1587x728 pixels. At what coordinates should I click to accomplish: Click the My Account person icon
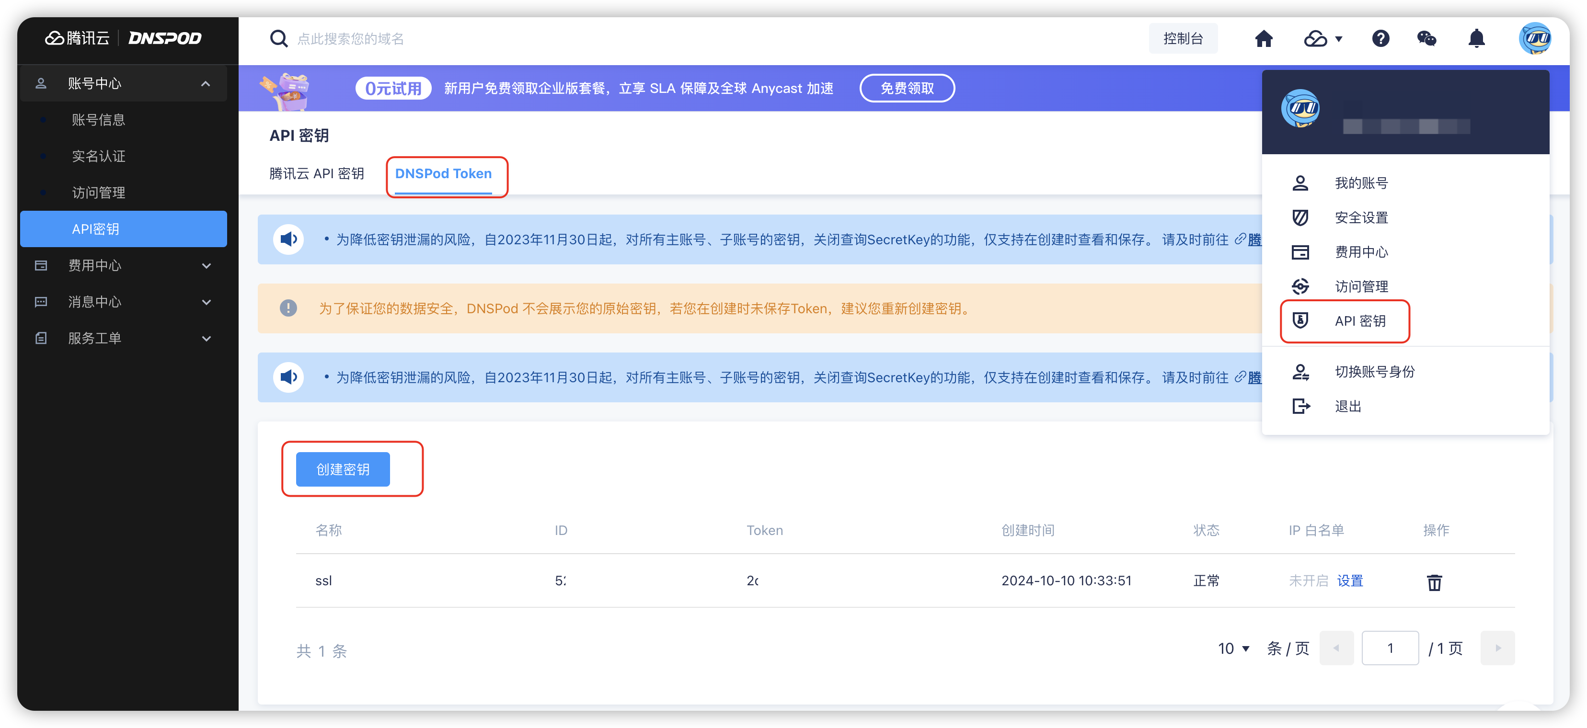1300,183
